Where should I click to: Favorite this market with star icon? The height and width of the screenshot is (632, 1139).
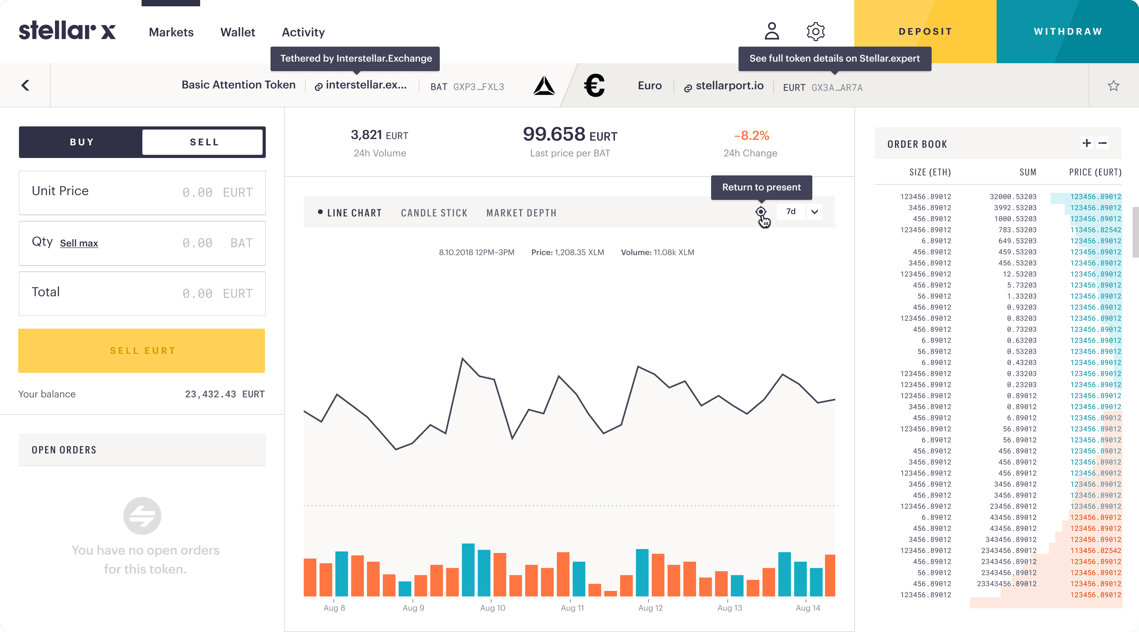(1113, 86)
